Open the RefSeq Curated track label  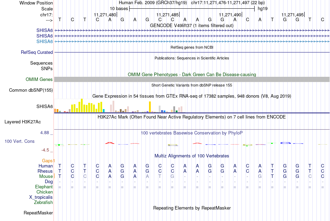coord(36,52)
